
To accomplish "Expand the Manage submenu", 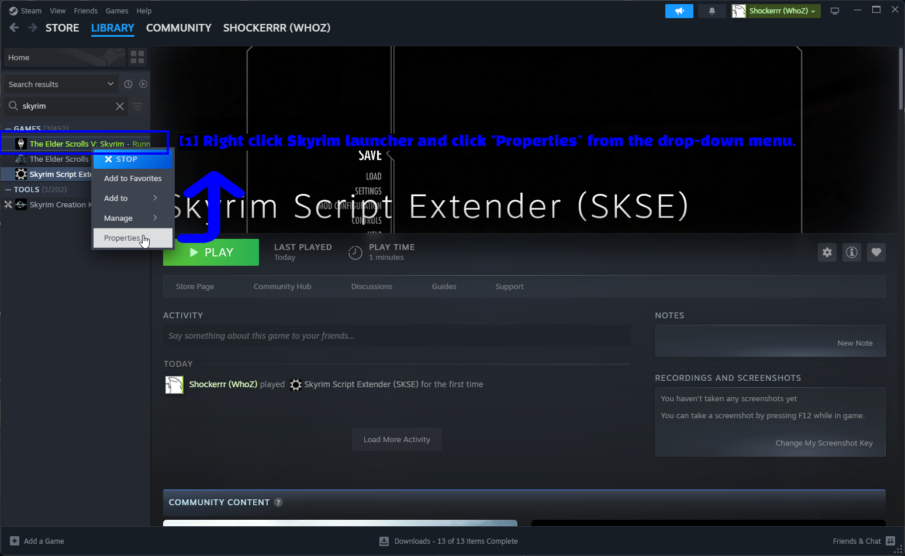I will coord(133,218).
